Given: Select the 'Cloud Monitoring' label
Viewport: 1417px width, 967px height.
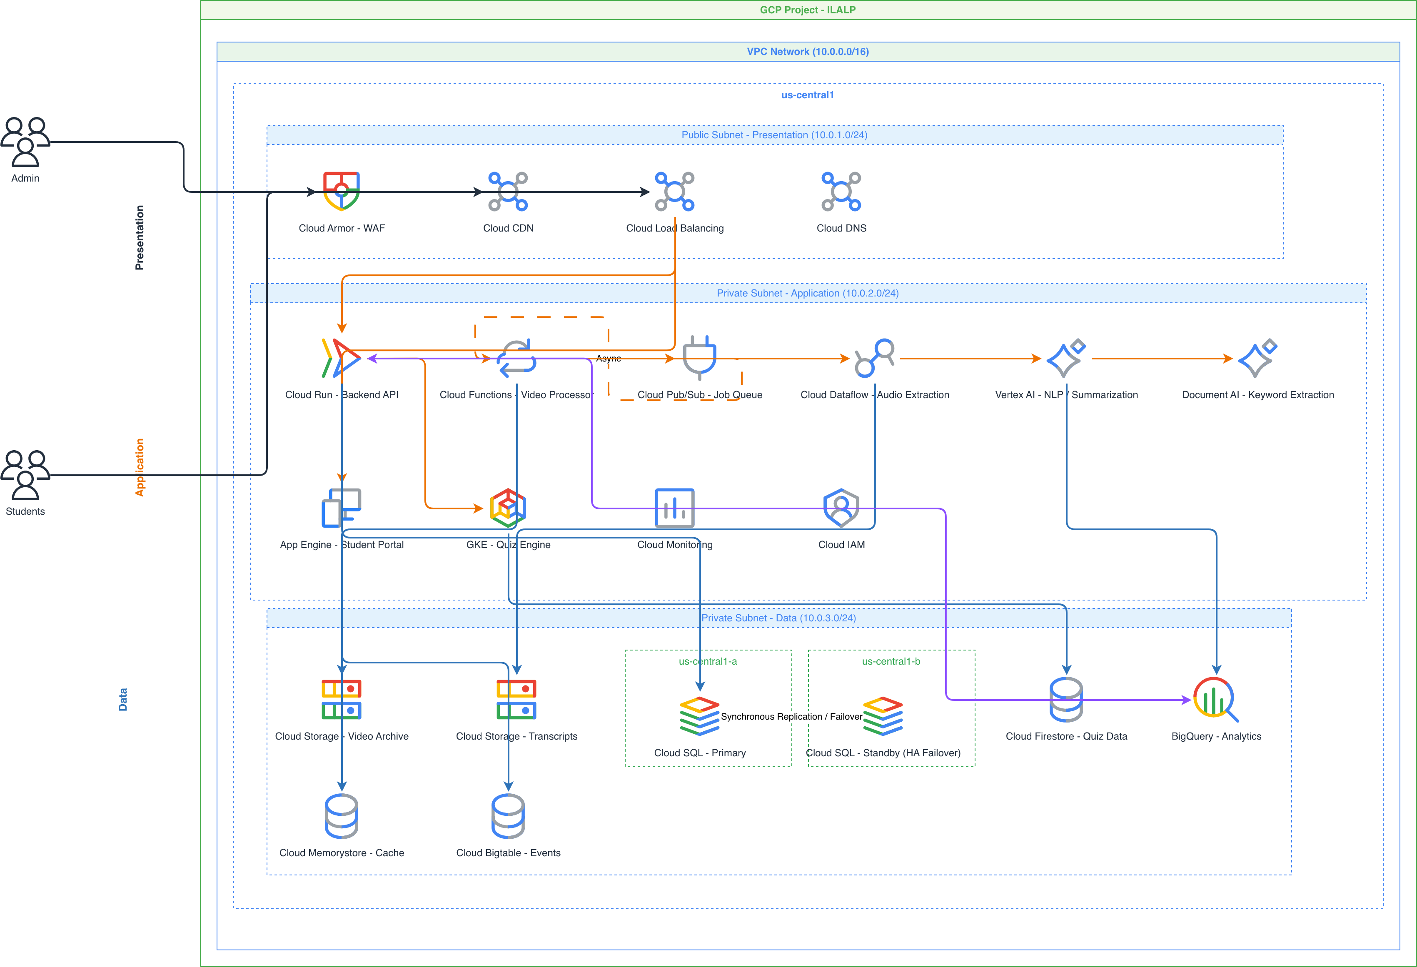Looking at the screenshot, I should [674, 544].
